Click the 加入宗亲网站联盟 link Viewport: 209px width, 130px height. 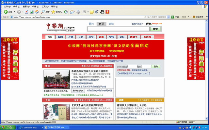pyautogui.click(x=97, y=61)
